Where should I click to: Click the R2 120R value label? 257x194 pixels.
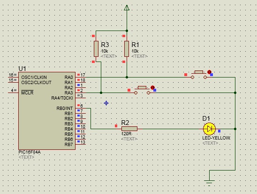pos(127,134)
